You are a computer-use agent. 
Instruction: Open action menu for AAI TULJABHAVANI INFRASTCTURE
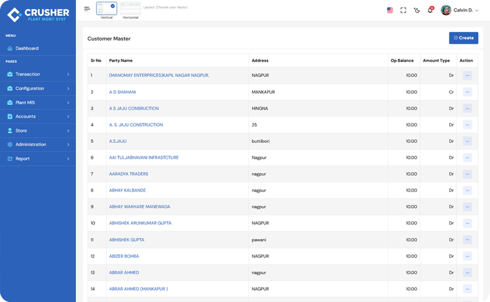point(467,158)
